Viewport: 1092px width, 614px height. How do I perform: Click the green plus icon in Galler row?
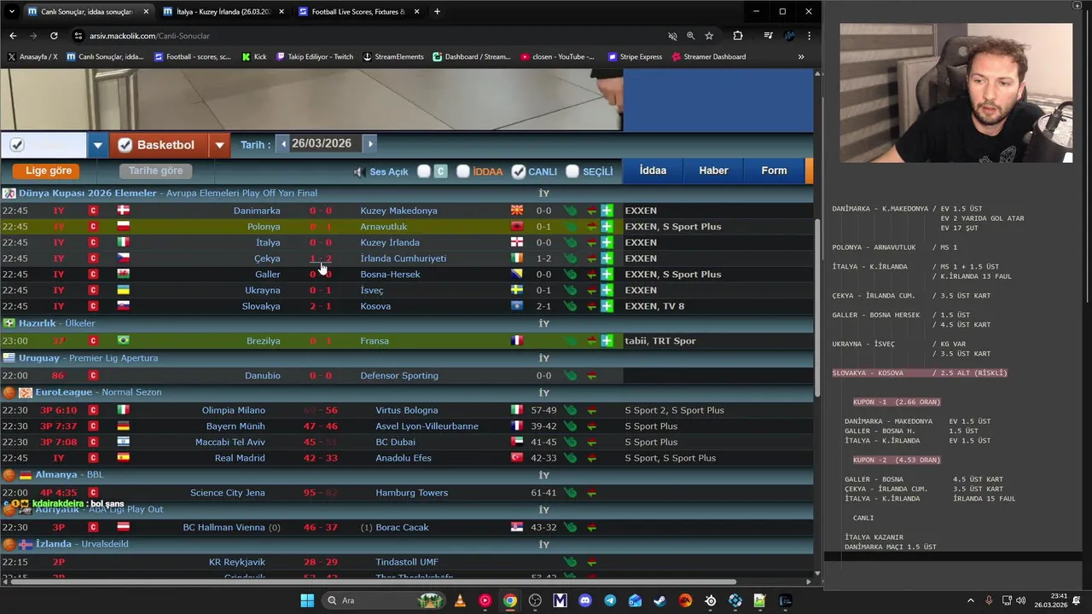[607, 275]
